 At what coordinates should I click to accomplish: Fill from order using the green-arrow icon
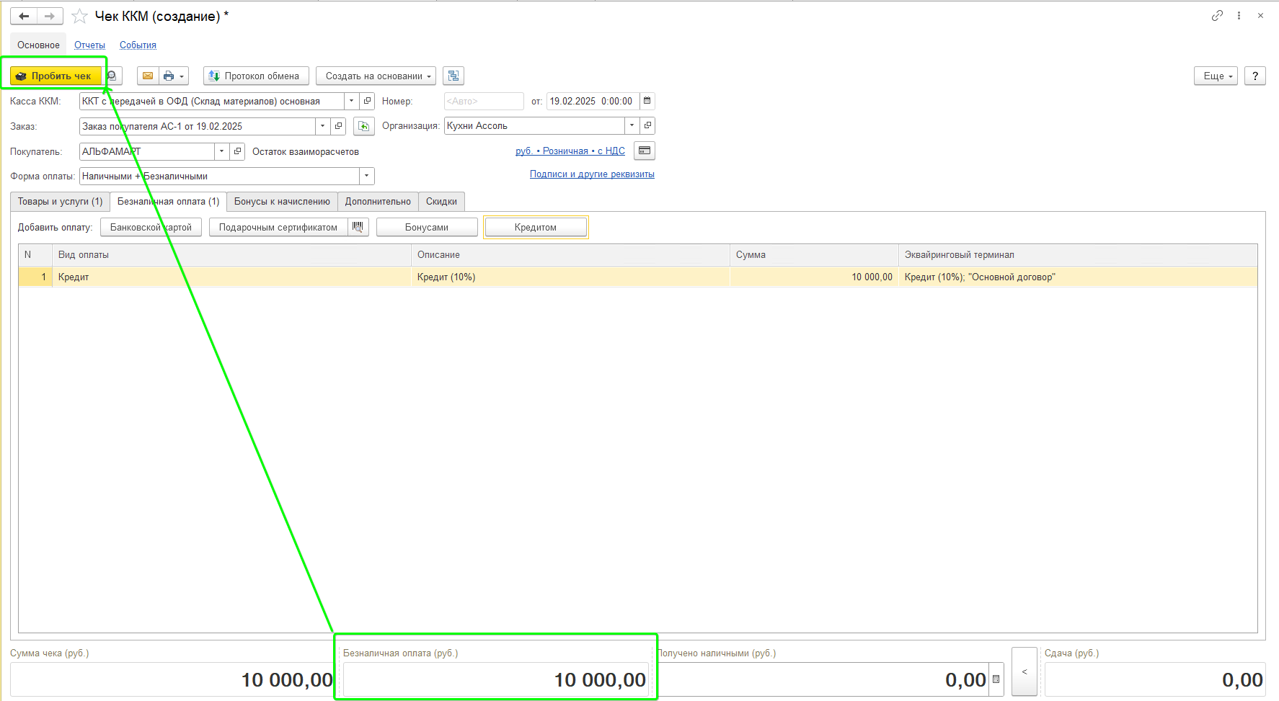(364, 126)
